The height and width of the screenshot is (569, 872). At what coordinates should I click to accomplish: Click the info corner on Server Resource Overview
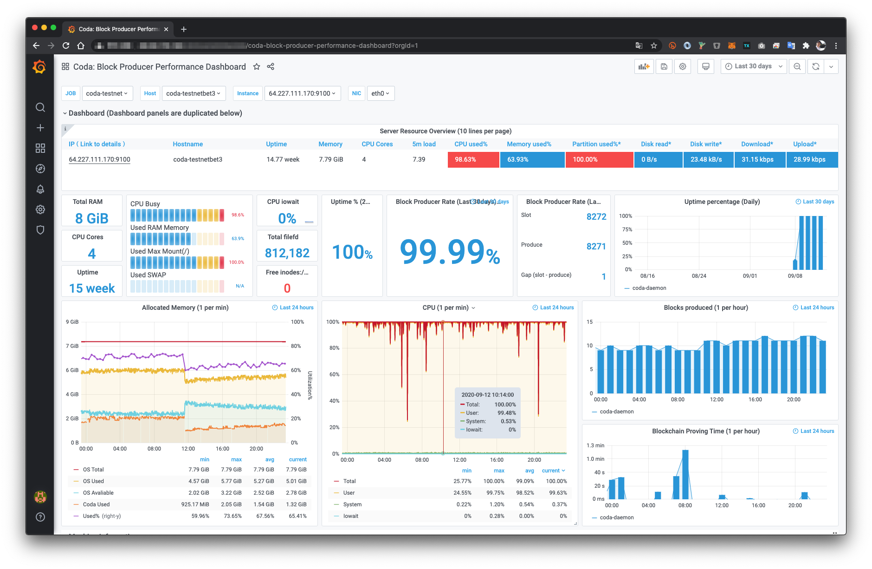[x=65, y=129]
